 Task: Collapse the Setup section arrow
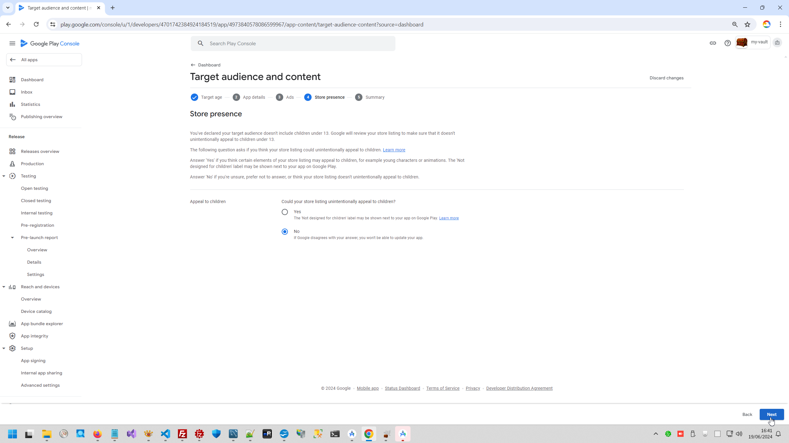(4, 348)
